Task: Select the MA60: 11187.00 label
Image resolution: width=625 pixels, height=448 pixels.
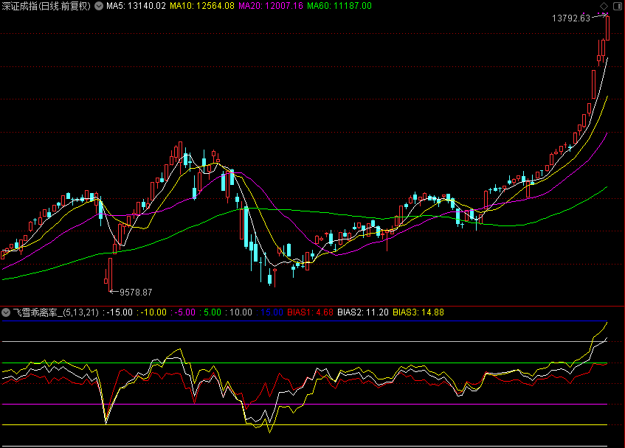Action: [x=339, y=6]
